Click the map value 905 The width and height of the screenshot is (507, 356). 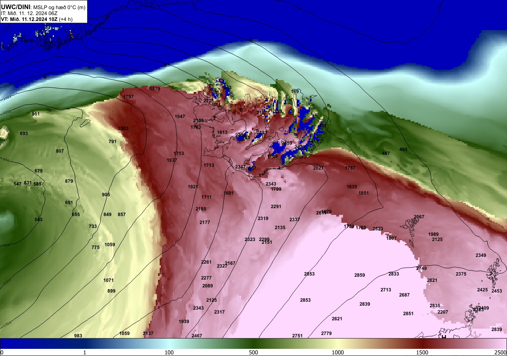[106, 195]
